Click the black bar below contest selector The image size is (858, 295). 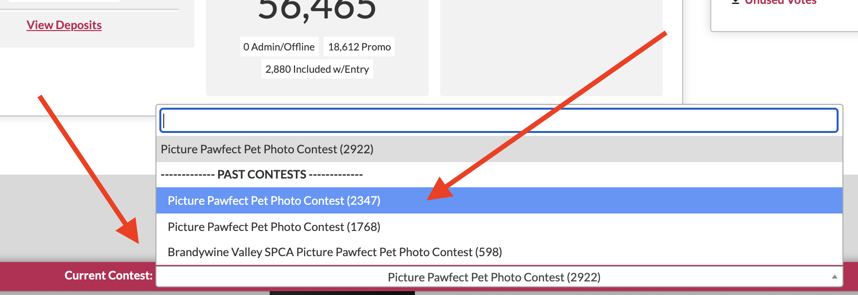tap(342, 293)
